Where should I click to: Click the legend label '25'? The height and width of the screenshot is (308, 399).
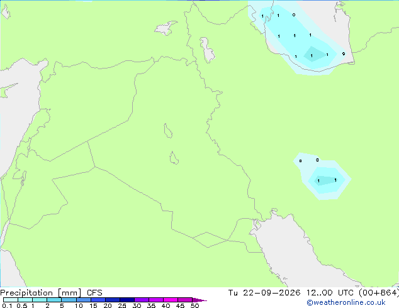122,305
